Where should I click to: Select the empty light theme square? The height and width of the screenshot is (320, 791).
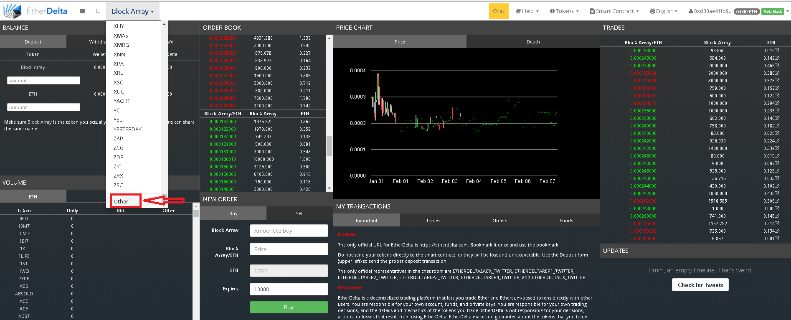[x=98, y=11]
